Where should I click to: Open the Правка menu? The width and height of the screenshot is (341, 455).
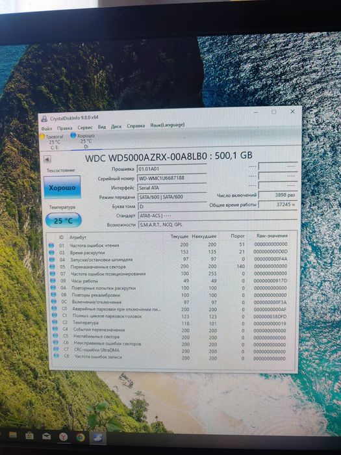click(65, 128)
